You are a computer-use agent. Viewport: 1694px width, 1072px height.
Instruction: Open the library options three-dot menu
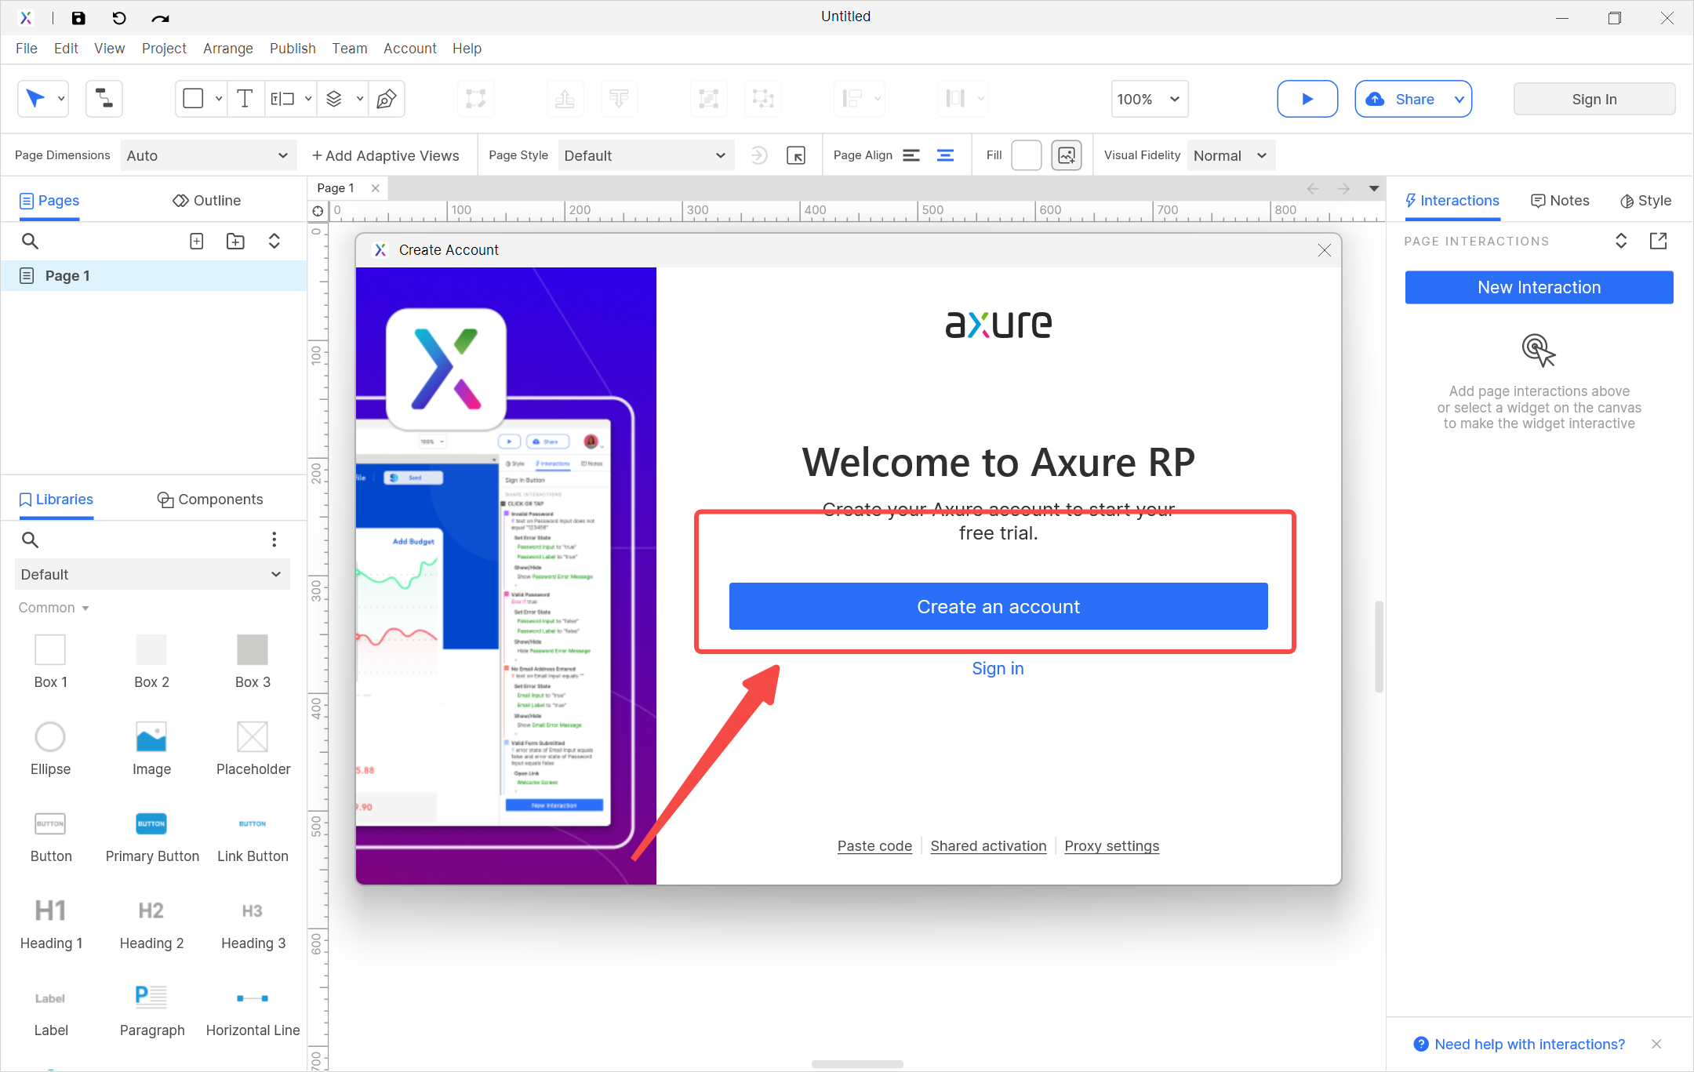pyautogui.click(x=274, y=540)
